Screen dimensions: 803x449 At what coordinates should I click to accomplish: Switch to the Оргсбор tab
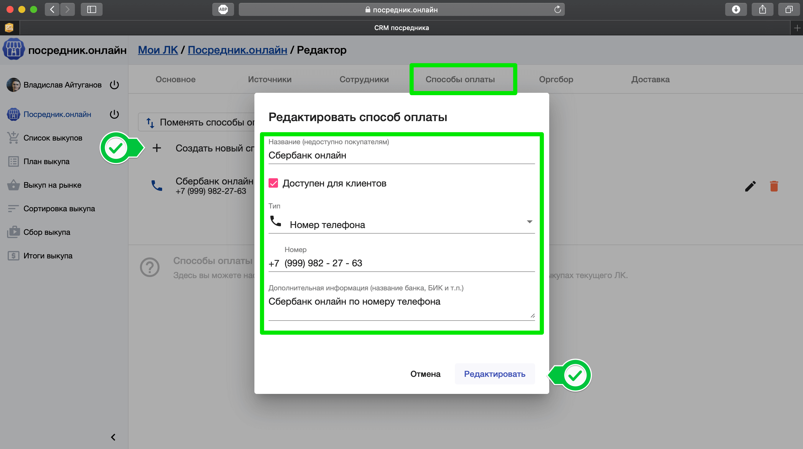click(x=556, y=80)
